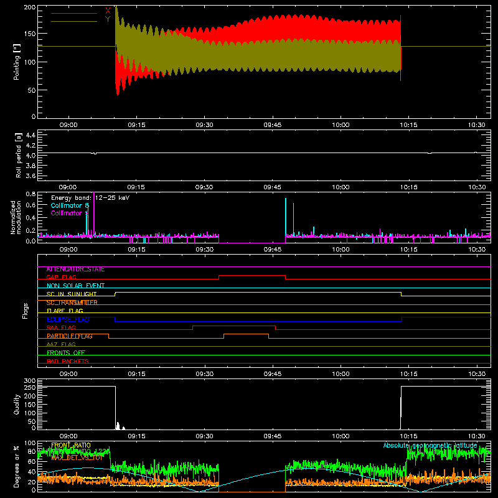Click the raised GAP_FLAG step segment
The height and width of the screenshot is (498, 498).
click(252, 276)
